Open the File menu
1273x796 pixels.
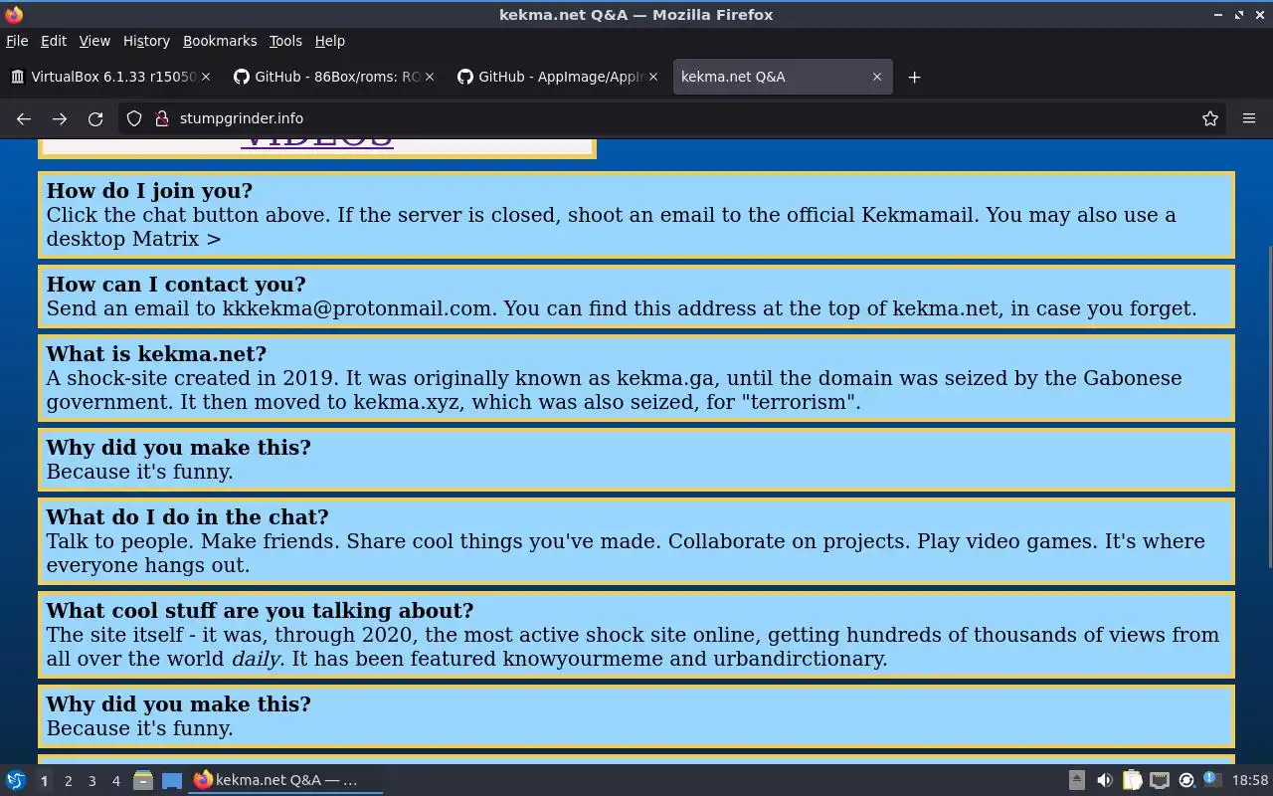(x=17, y=41)
